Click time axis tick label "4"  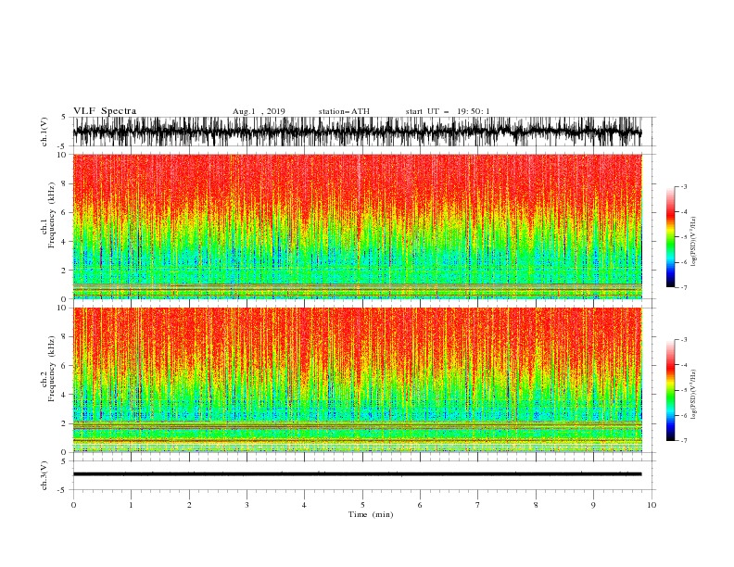pos(304,505)
